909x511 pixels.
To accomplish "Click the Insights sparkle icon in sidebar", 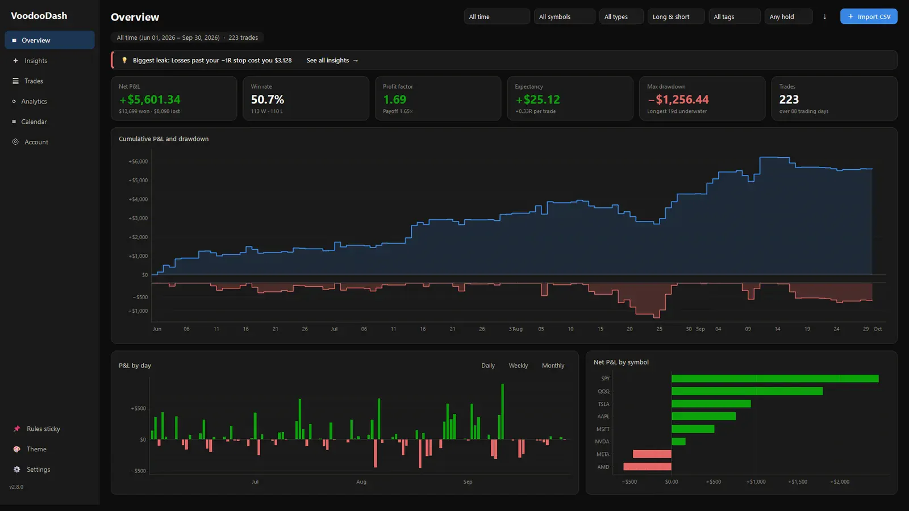I will [15, 61].
